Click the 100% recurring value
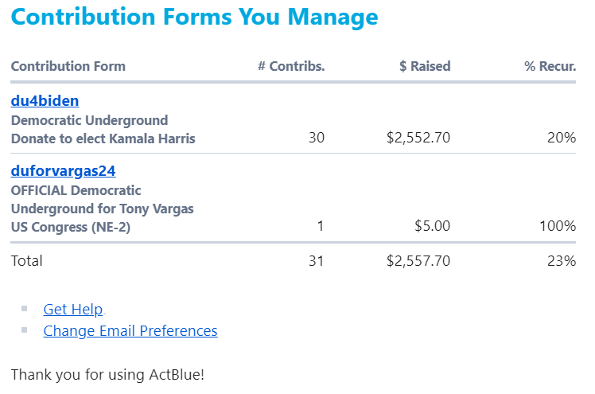 coord(557,226)
